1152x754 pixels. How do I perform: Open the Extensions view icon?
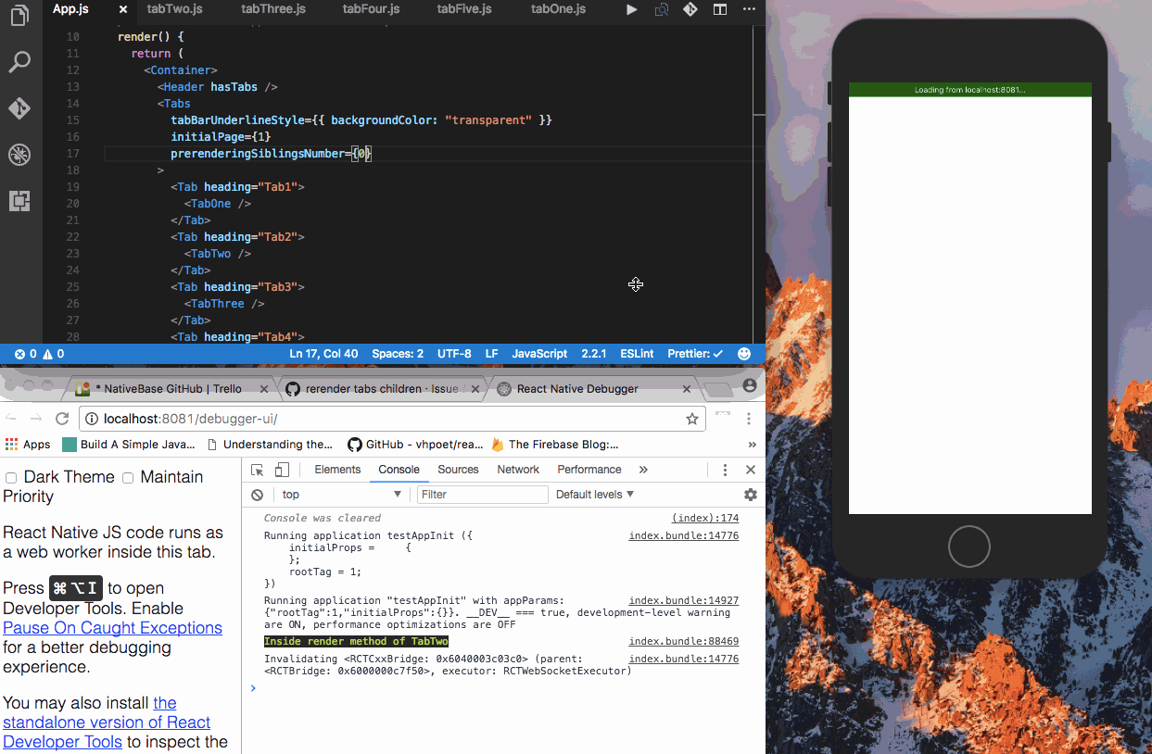[19, 200]
